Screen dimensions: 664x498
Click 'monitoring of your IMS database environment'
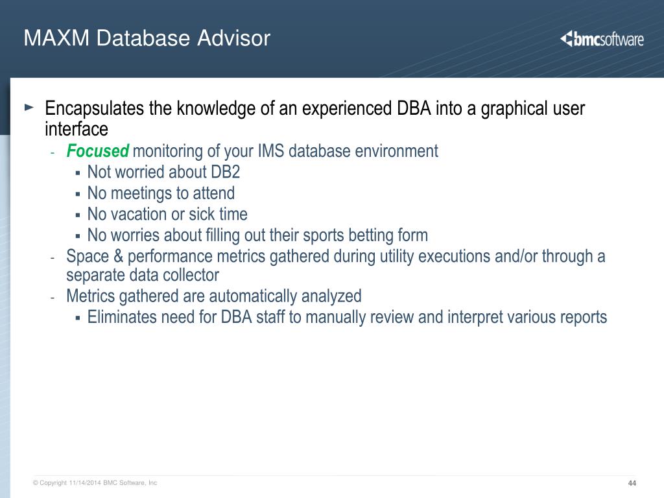point(285,152)
